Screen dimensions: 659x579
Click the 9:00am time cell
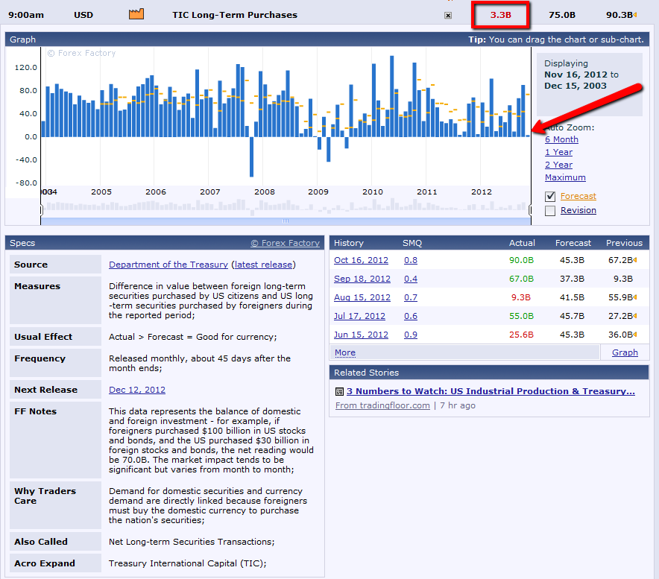26,15
